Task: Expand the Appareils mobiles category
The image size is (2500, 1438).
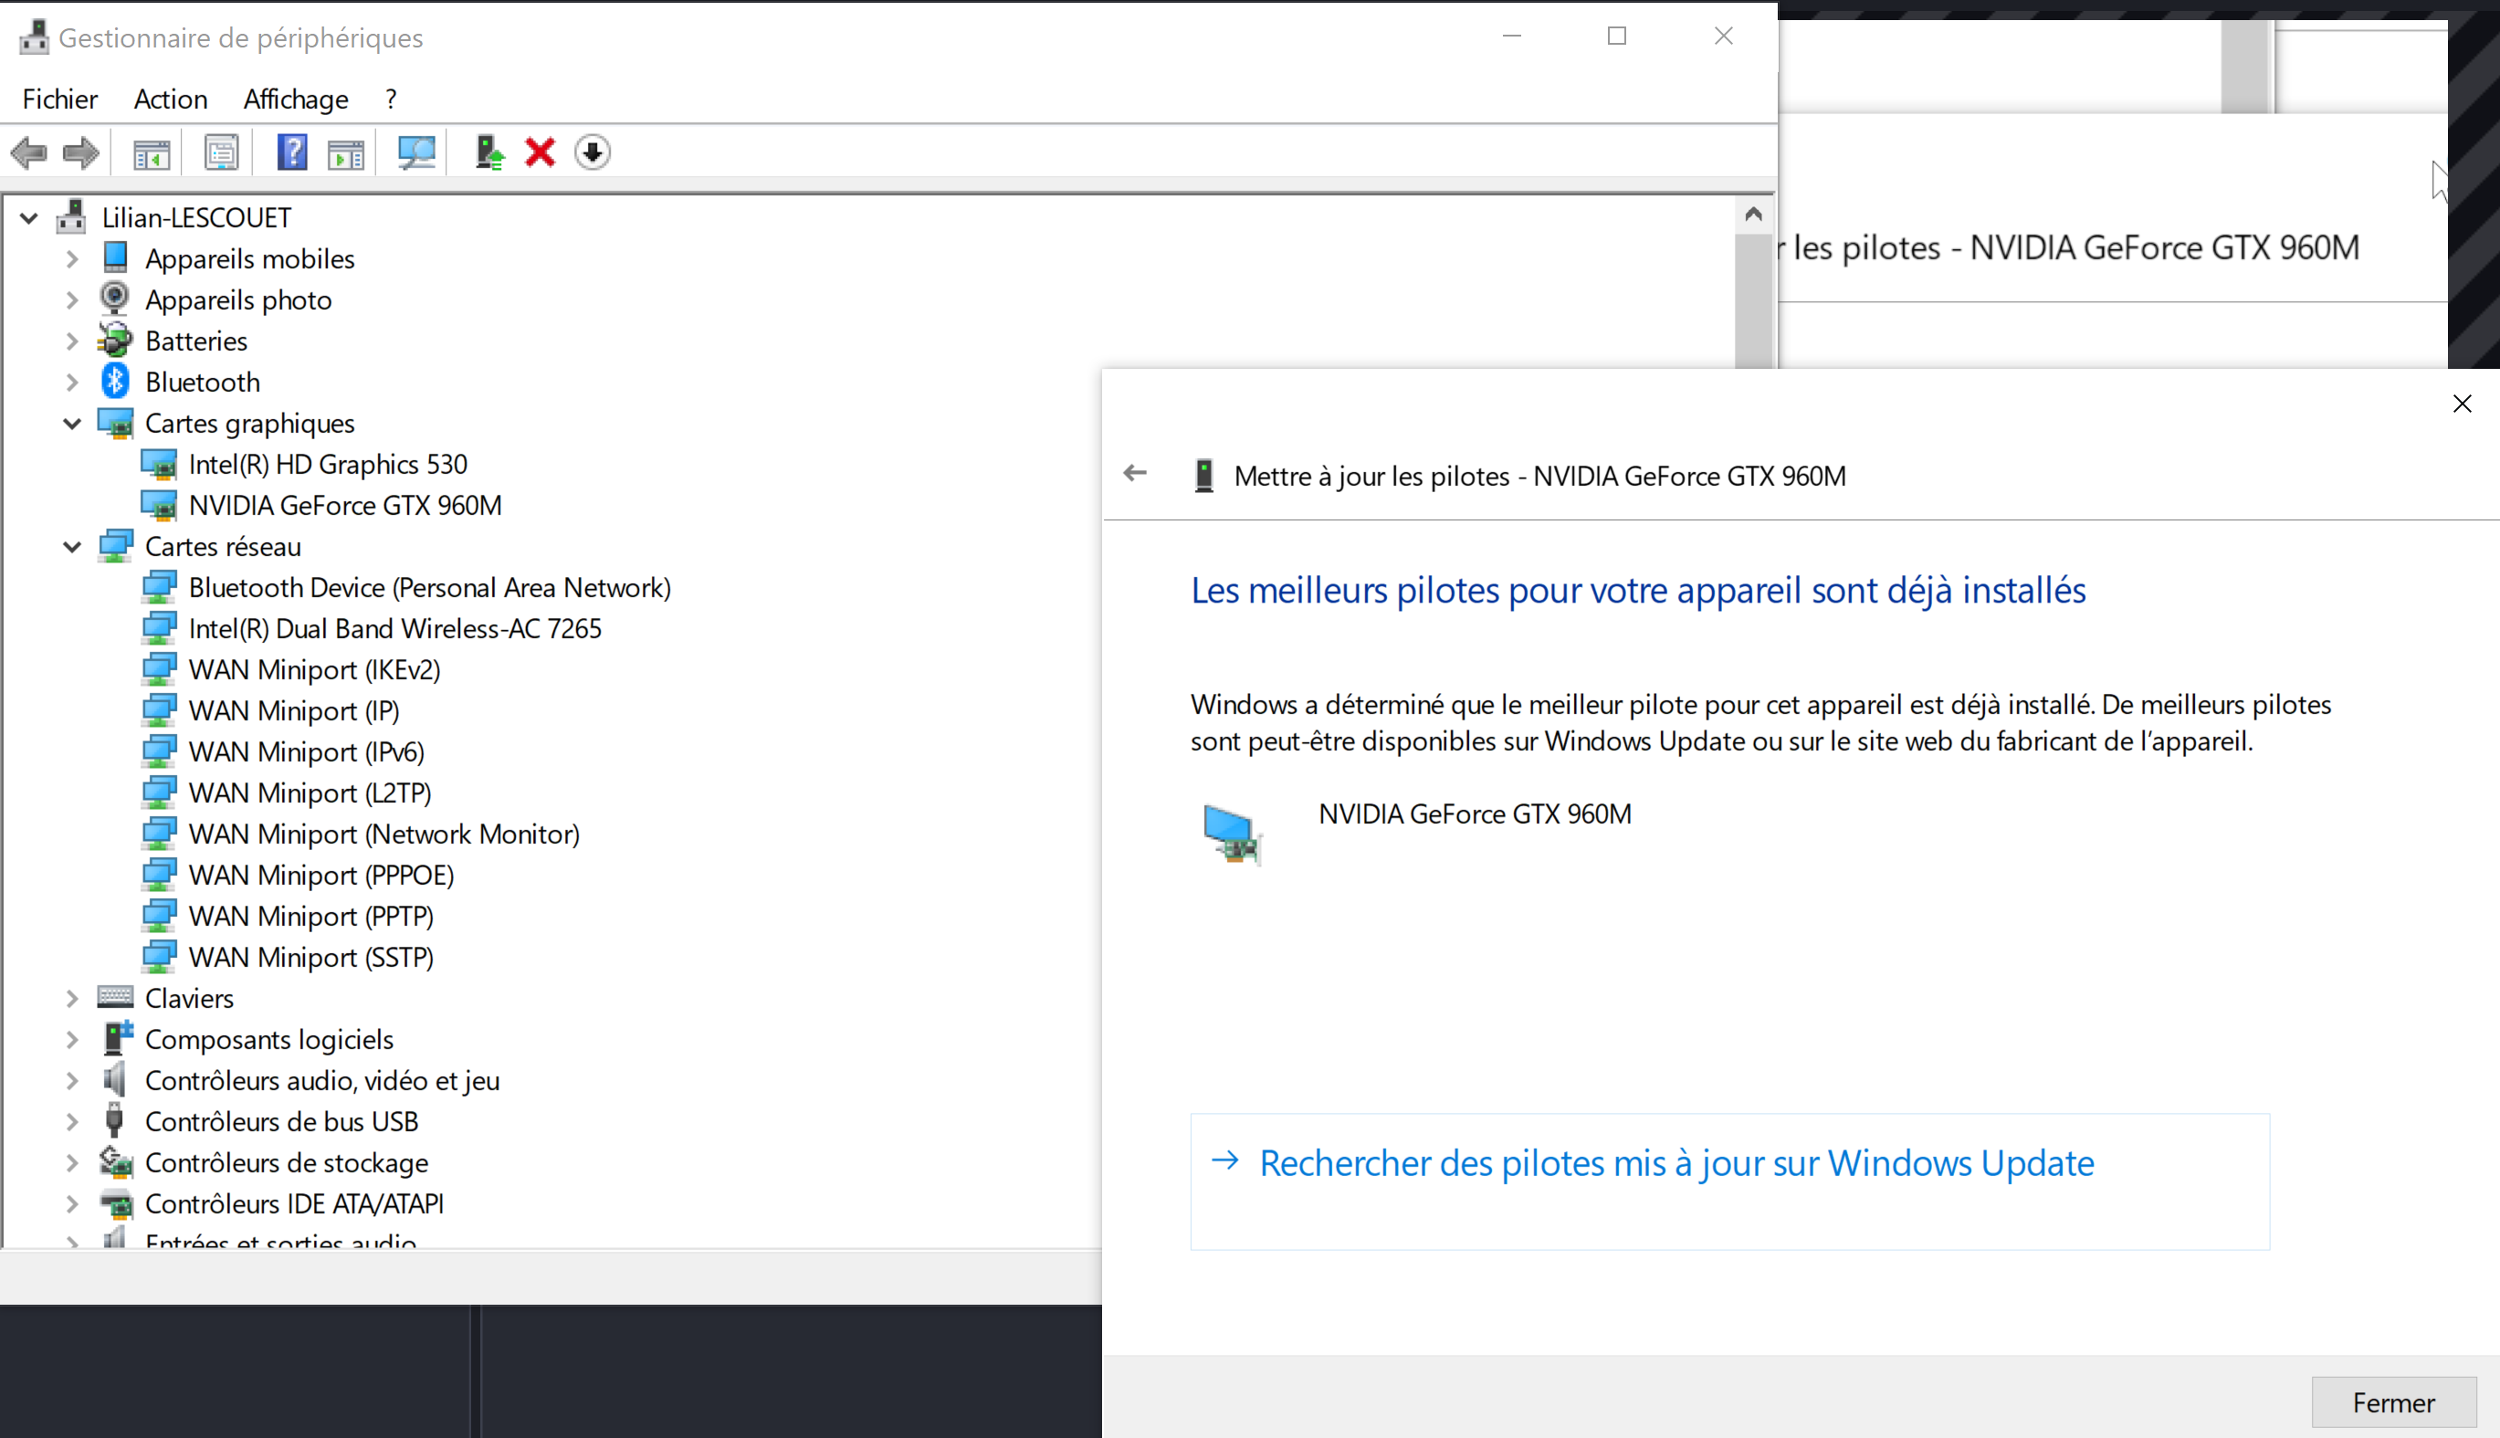Action: [x=72, y=259]
